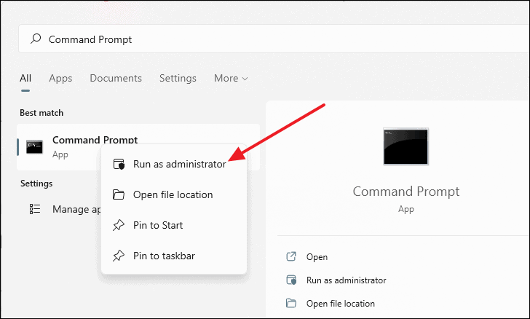Click large Command Prompt preview thumbnail
Screen dimensions: 530x319
click(406, 146)
